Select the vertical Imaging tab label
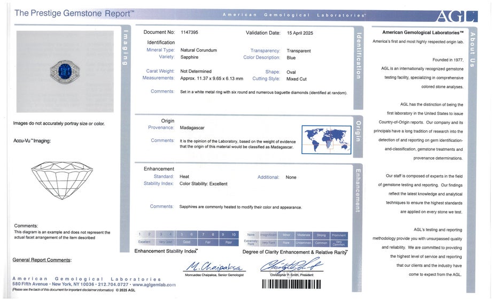The height and width of the screenshot is (301, 496). [126, 48]
